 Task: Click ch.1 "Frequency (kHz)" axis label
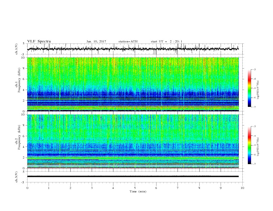(x=19, y=80)
